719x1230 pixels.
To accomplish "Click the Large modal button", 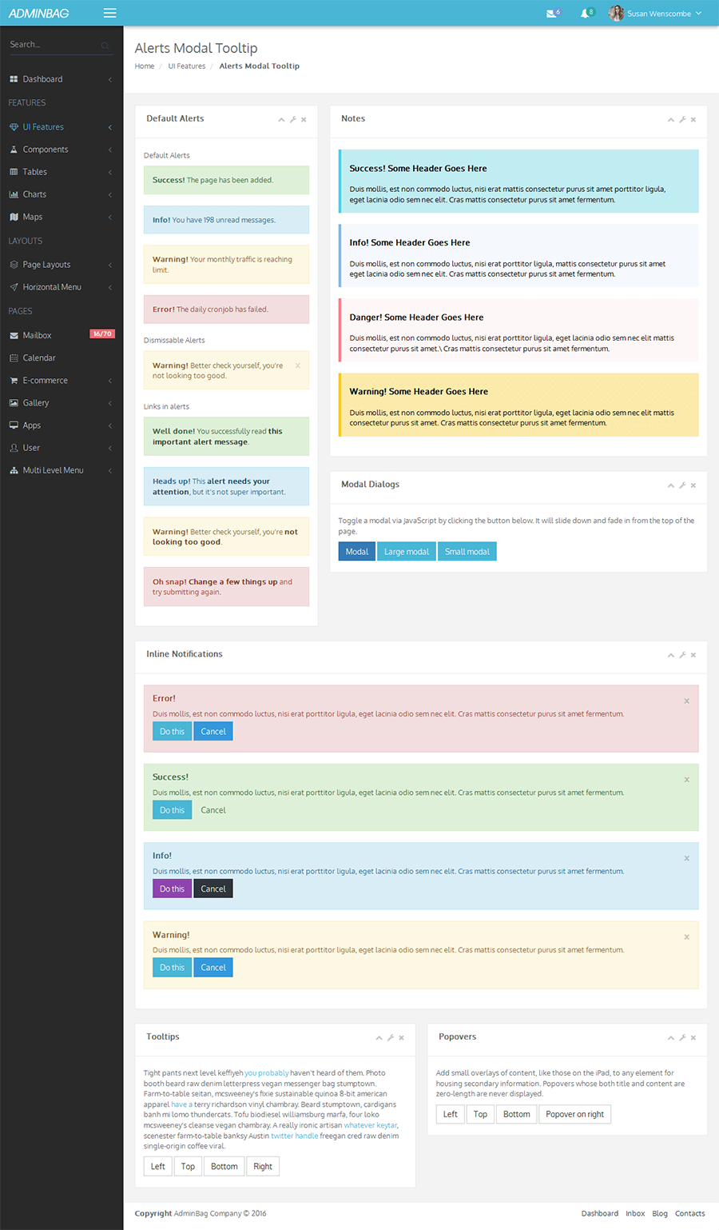I will [406, 551].
